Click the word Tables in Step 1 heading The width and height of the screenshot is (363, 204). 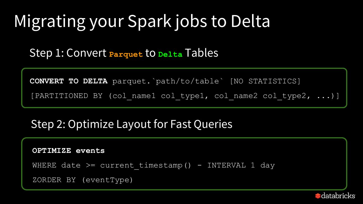coord(201,53)
